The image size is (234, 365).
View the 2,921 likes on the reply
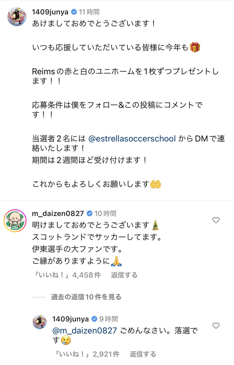point(87,354)
